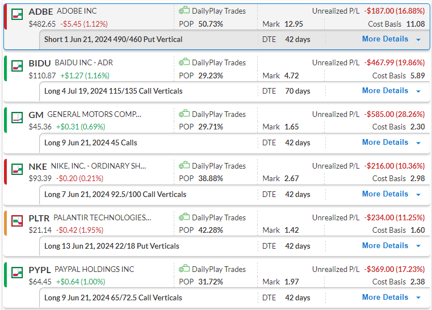The height and width of the screenshot is (310, 432).
Task: Click the BIDU price $110.87
Action: click(x=42, y=76)
